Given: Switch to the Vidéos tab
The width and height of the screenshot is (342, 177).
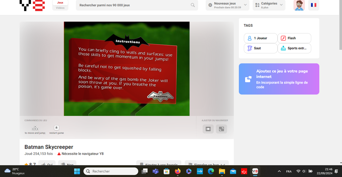Looking at the screenshot, I should pos(60,8).
